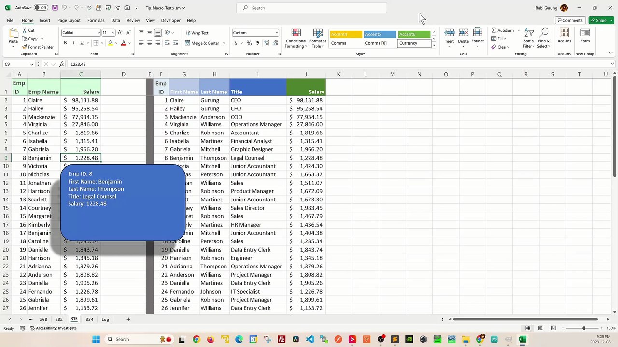
Task: Open the Borders dropdown arrow
Action: pos(102,43)
